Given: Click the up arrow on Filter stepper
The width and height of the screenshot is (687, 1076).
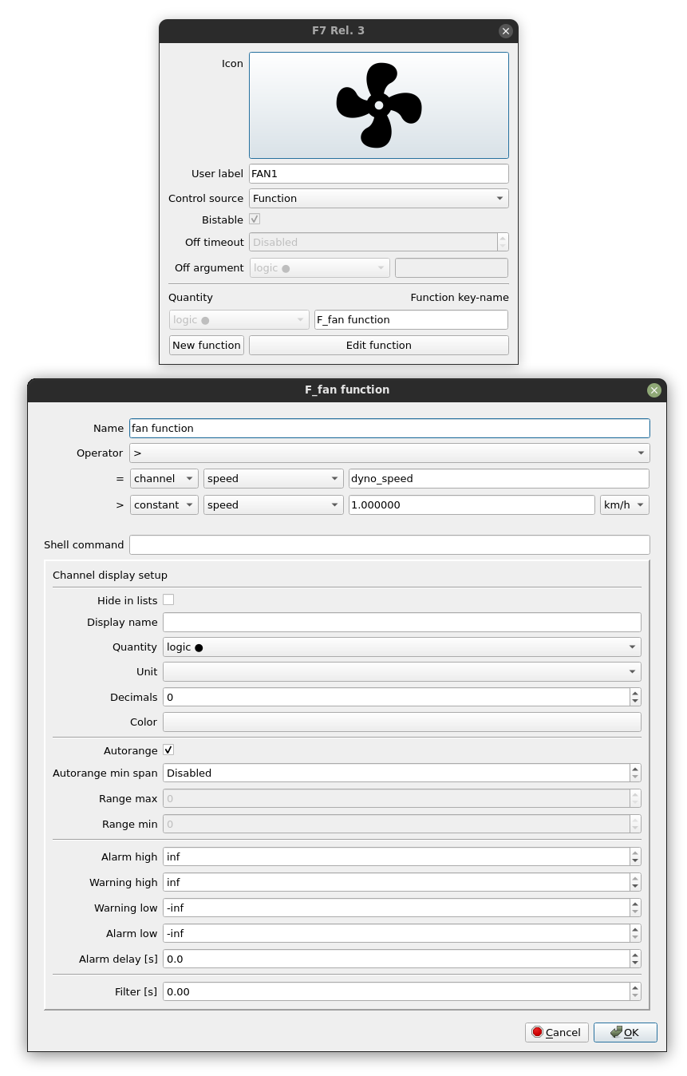Looking at the screenshot, I should (x=634, y=987).
